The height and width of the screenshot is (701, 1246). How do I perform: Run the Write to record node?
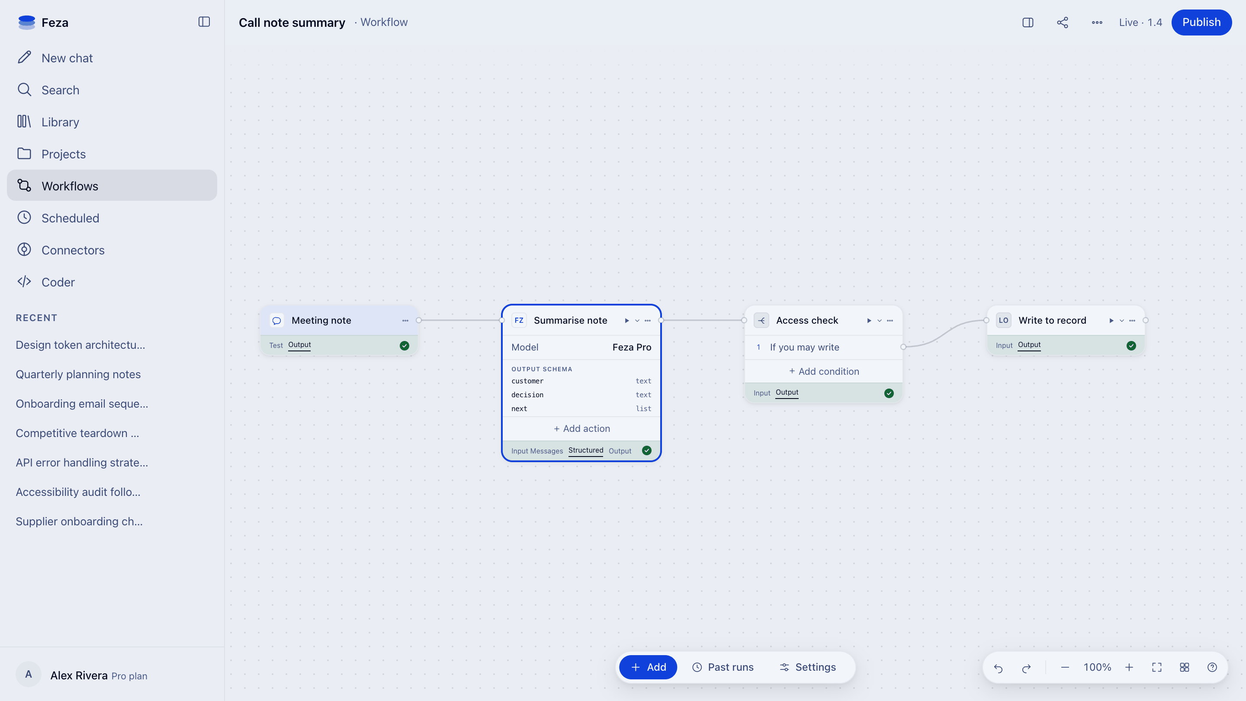point(1111,320)
